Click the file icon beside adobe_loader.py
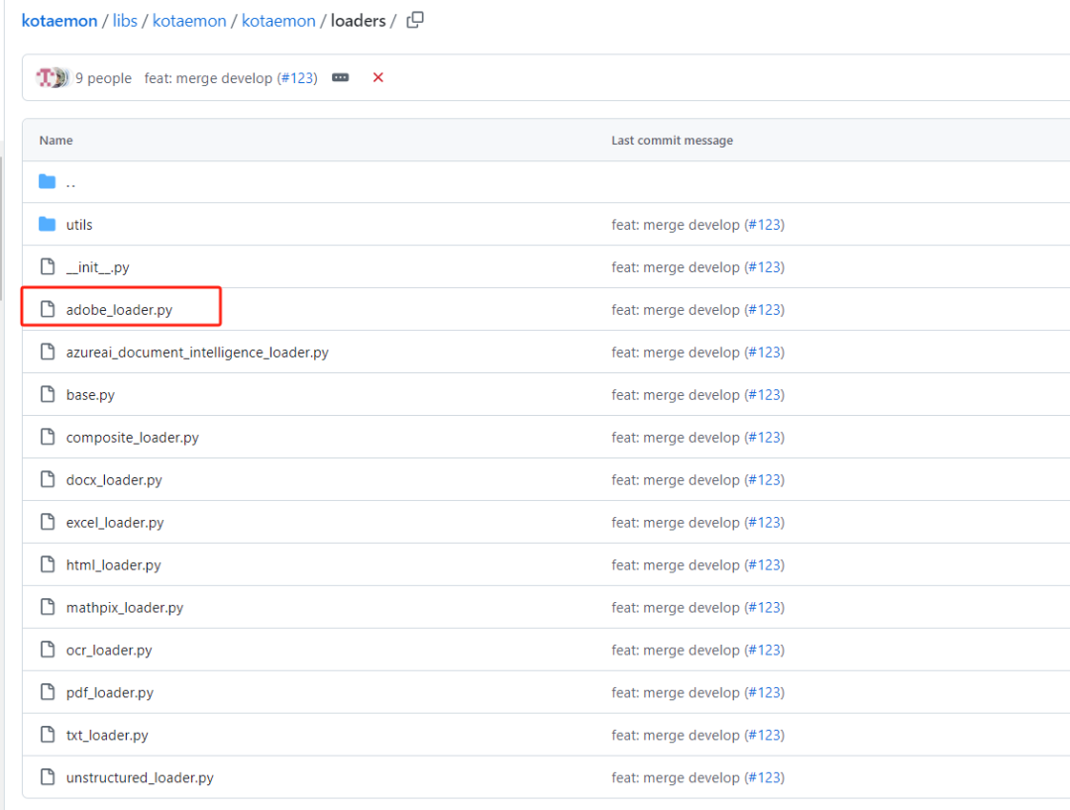This screenshot has width=1070, height=810. (48, 309)
